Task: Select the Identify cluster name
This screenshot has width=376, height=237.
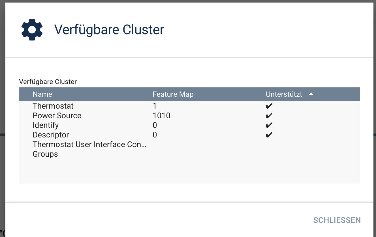Action: pos(46,125)
